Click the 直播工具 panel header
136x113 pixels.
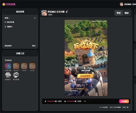(20, 53)
